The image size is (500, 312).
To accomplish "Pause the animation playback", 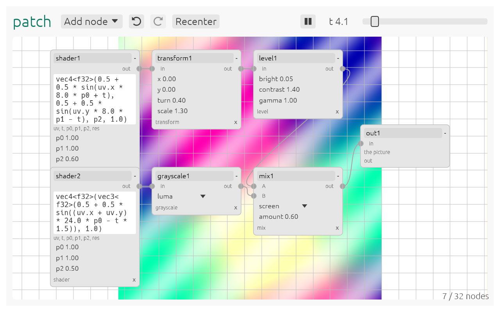I will [308, 21].
